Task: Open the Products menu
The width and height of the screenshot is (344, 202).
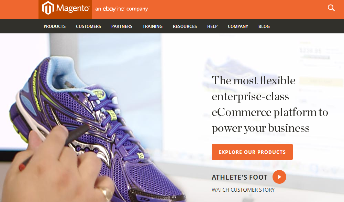Action: pos(55,26)
